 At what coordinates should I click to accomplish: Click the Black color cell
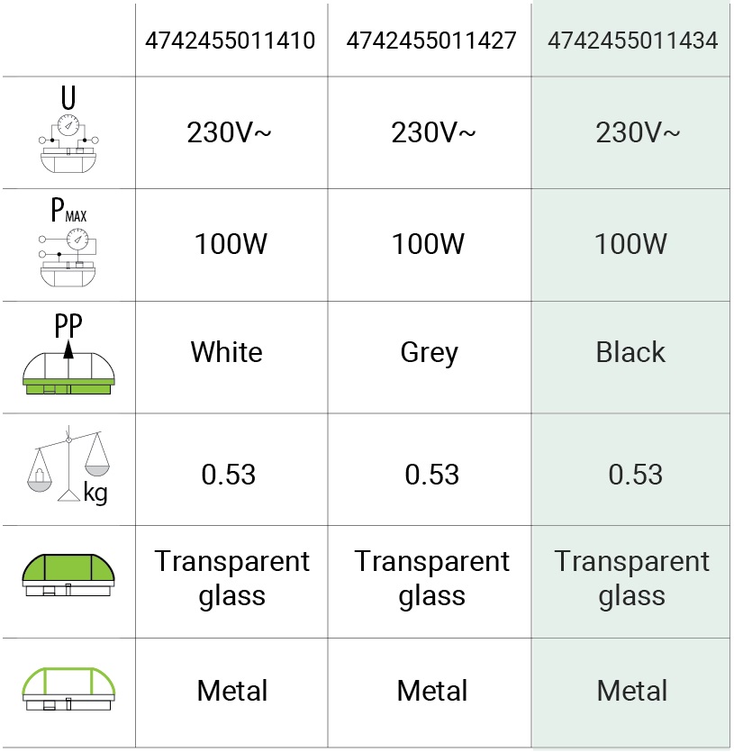tap(630, 352)
